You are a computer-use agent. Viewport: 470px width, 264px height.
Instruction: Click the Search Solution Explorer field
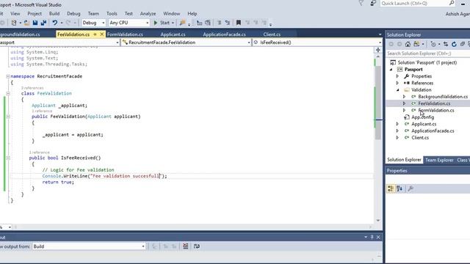427,54
